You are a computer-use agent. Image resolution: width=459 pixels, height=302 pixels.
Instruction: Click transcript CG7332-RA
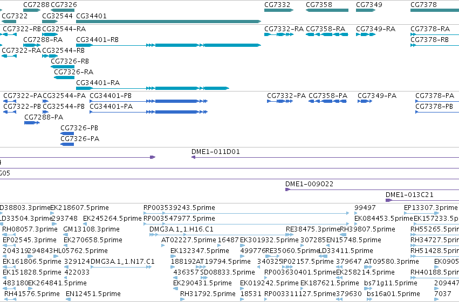click(284, 29)
